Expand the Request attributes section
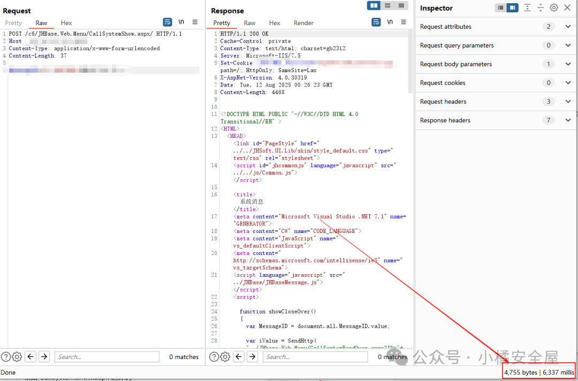This screenshot has height=381, width=578. click(568, 27)
